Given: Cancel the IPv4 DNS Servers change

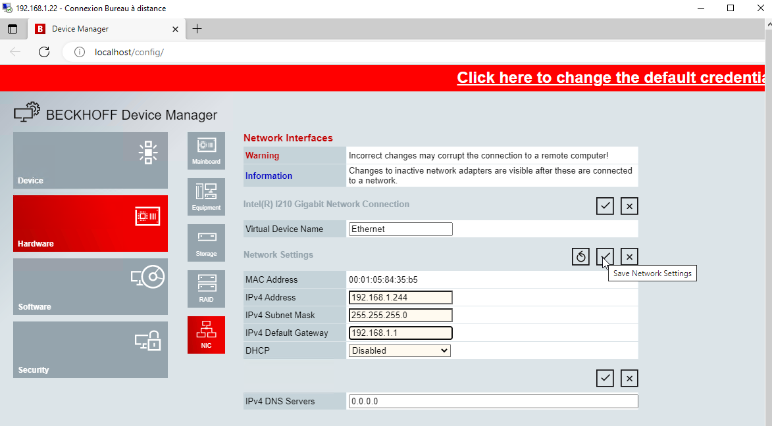Looking at the screenshot, I should pos(629,378).
